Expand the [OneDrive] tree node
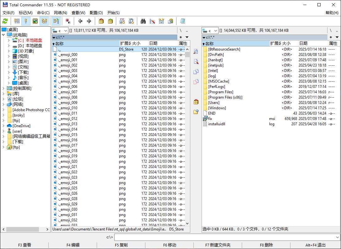The height and width of the screenshot is (249, 341). (3, 126)
